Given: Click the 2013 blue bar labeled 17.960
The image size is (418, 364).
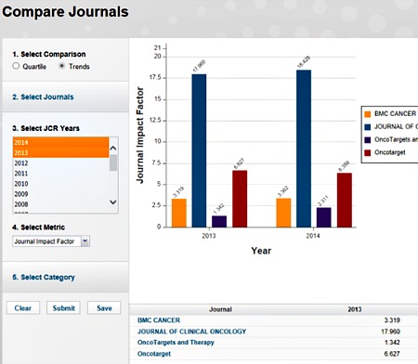Looking at the screenshot, I should coord(199,150).
